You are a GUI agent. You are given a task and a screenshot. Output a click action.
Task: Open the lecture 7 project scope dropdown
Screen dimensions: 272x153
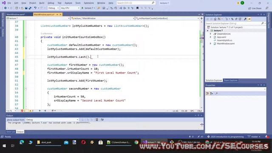click(38, 18)
